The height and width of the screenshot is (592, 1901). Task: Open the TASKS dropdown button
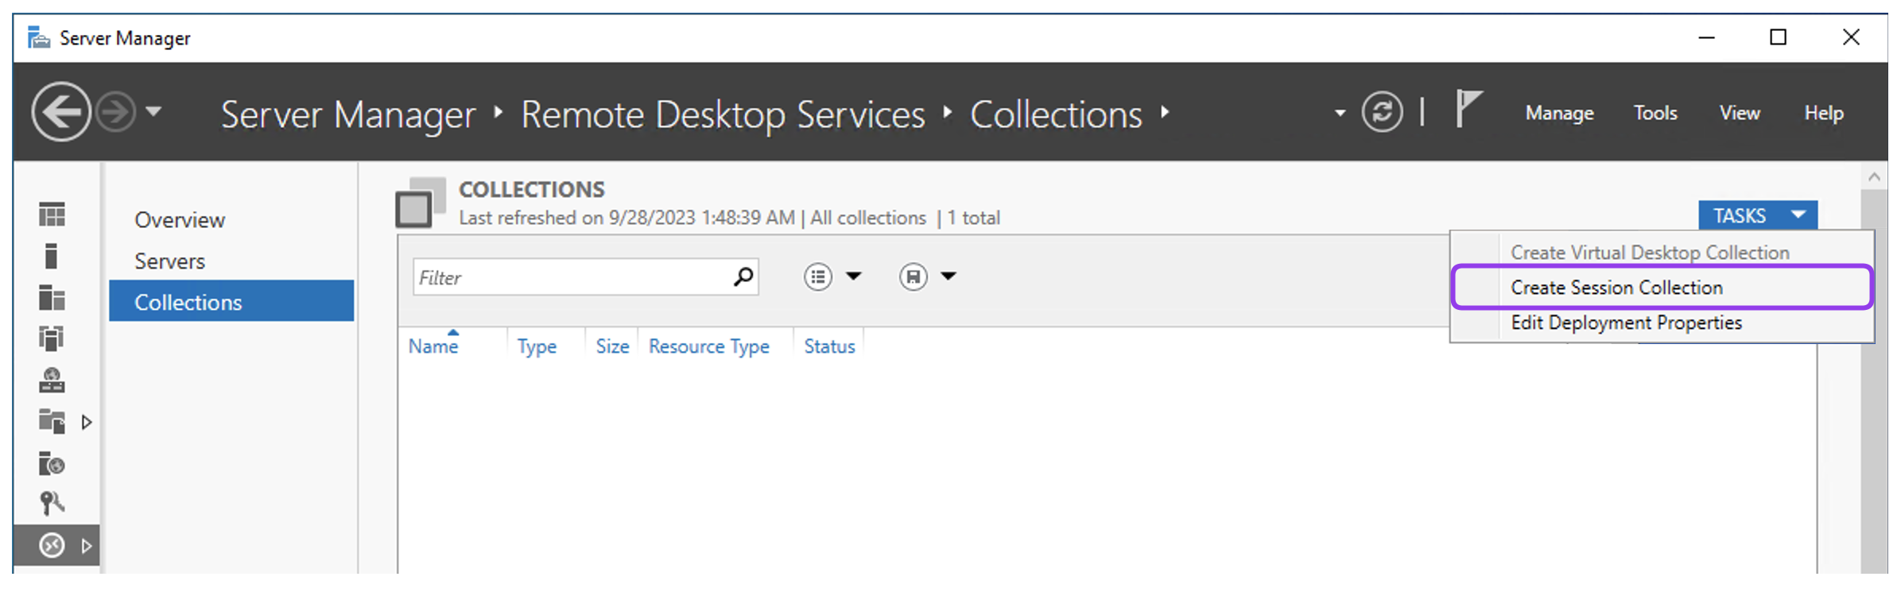pos(1758,215)
